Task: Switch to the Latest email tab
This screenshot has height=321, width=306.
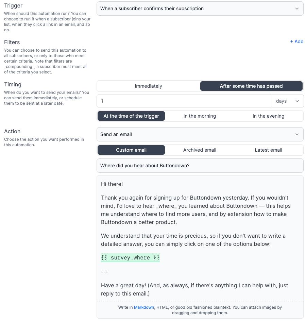Action: coord(268,150)
